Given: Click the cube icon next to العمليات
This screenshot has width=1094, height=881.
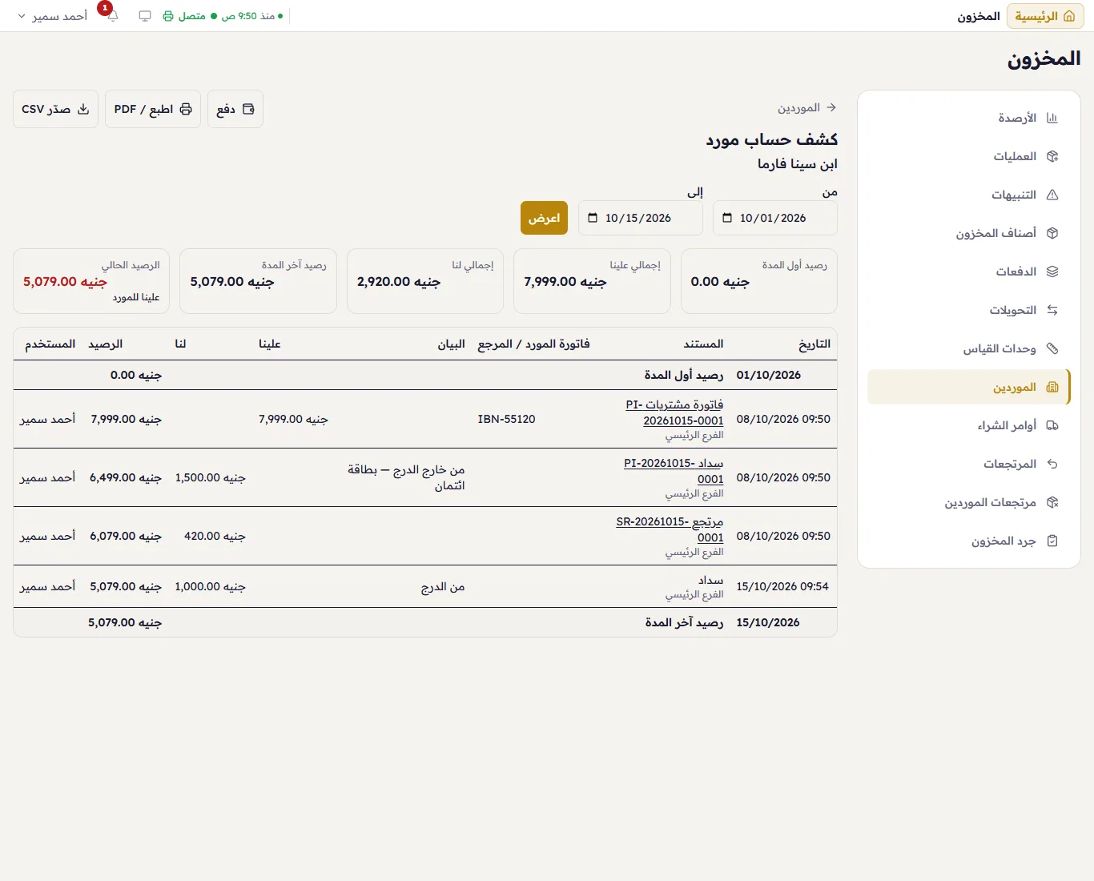Looking at the screenshot, I should coord(1052,156).
